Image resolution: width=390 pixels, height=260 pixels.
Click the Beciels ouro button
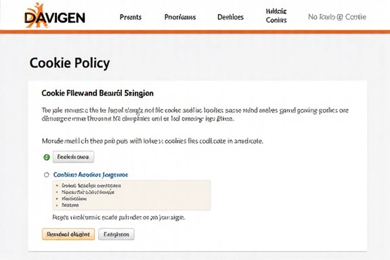click(73, 157)
